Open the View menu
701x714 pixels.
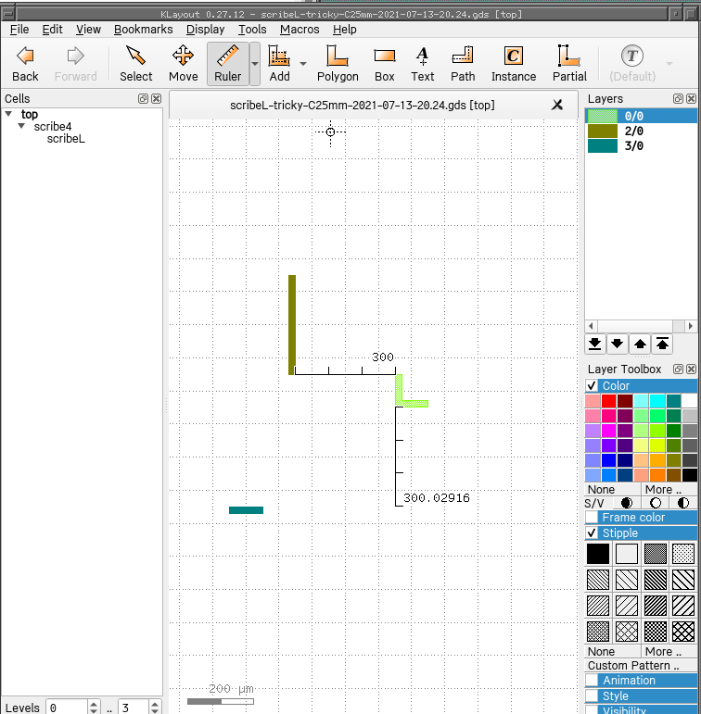[88, 30]
